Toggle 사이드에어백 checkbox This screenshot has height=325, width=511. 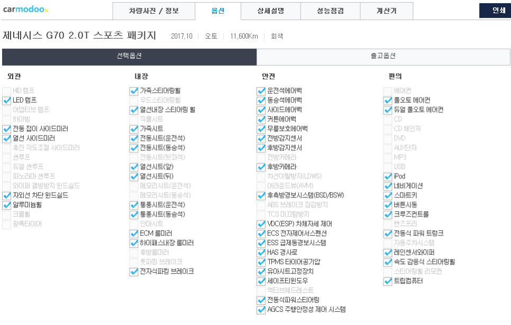(261, 110)
